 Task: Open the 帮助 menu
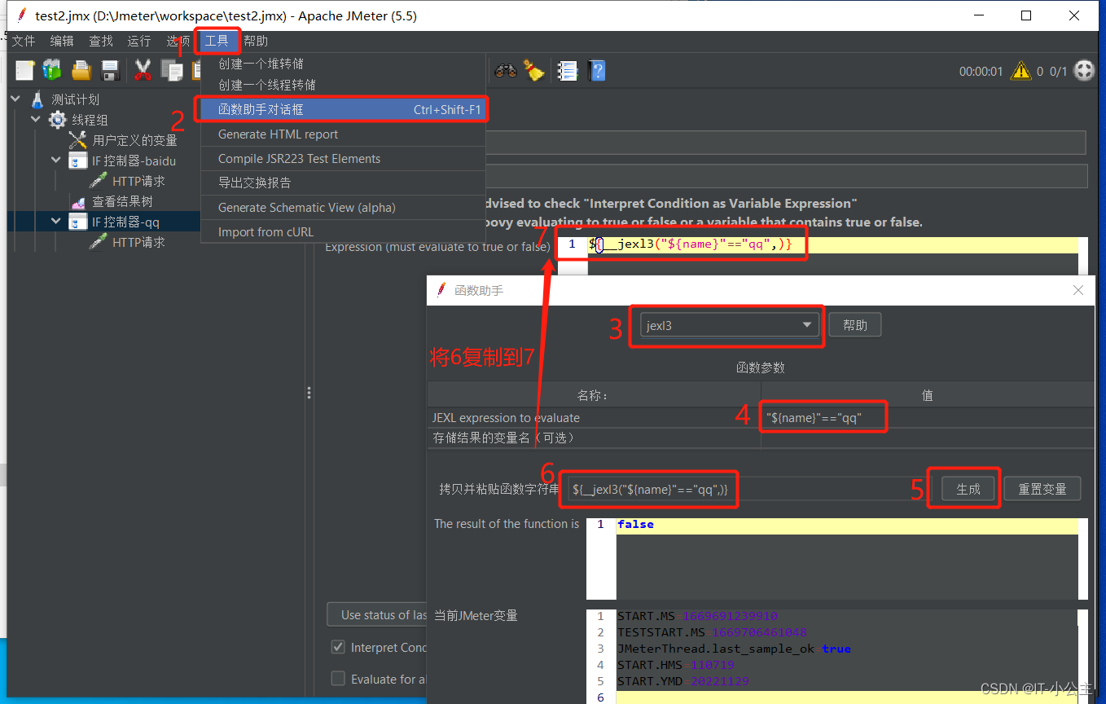256,41
